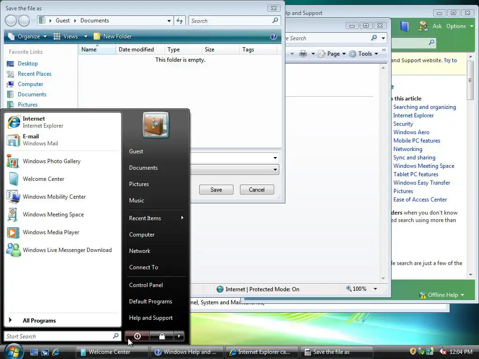
Task: Open Sync and sharing help link
Action: tap(414, 157)
